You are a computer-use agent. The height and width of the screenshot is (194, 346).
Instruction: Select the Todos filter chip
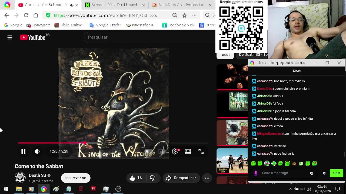tap(225, 55)
